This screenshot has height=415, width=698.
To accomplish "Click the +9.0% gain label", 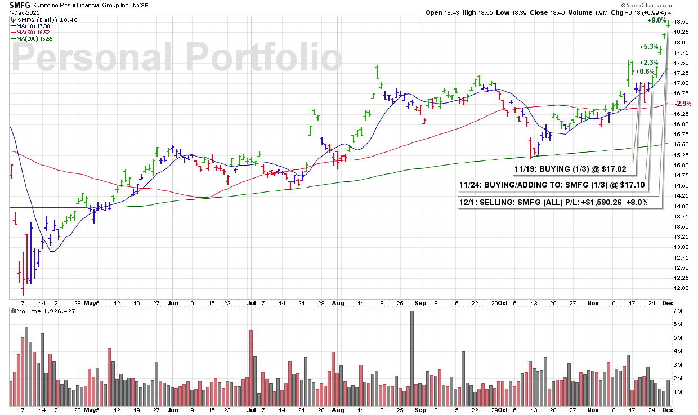I will (656, 20).
